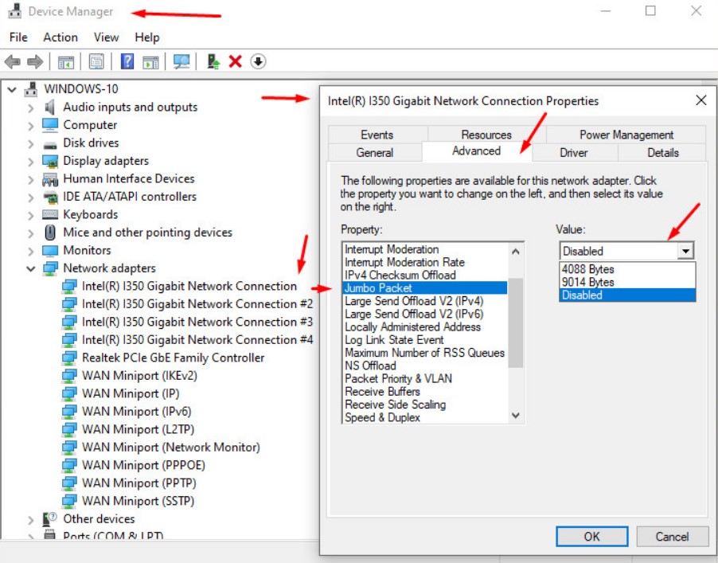Screen dimensions: 718x563
Task: Select Disabled option in dropdown list
Action: click(x=627, y=295)
